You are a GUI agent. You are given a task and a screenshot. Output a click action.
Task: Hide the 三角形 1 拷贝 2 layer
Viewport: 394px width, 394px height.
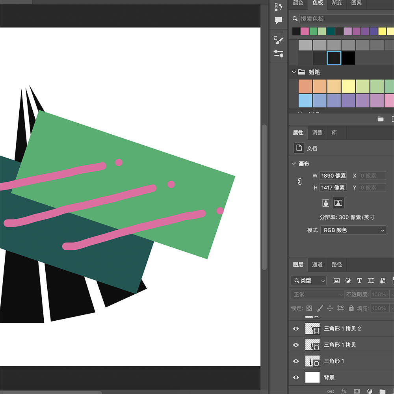[x=295, y=329]
